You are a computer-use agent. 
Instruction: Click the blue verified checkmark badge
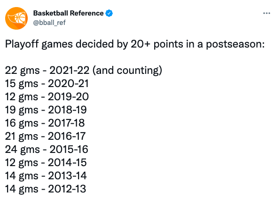click(109, 13)
